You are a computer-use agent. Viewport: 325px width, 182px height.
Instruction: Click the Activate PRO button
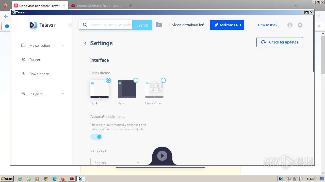[227, 25]
